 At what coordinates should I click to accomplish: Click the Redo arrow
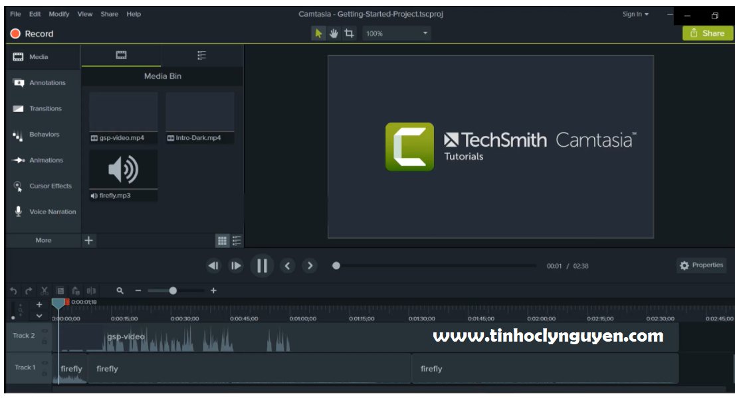tap(29, 291)
